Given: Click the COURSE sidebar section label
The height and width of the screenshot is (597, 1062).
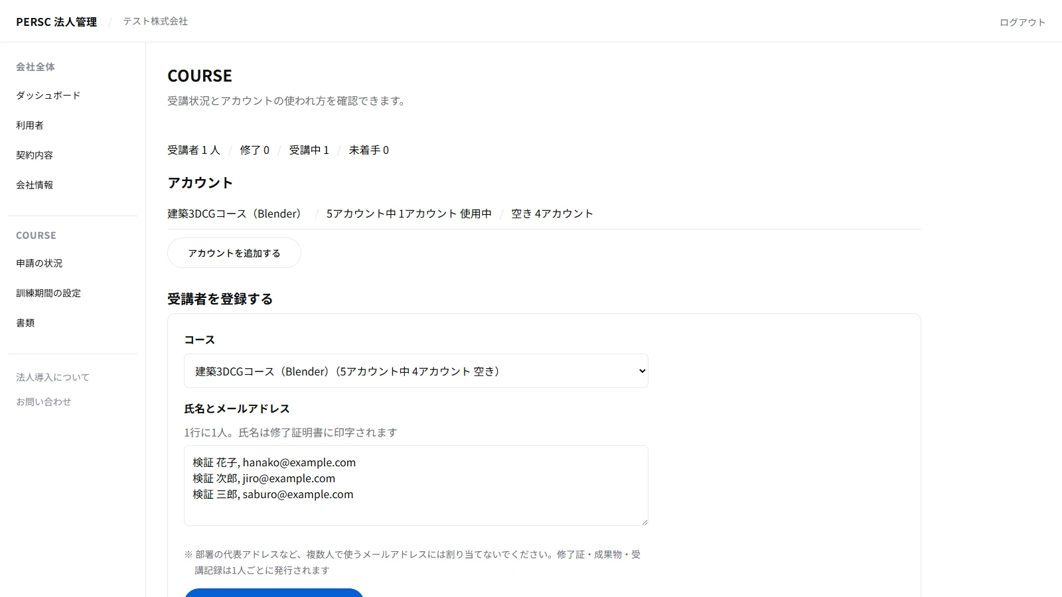Looking at the screenshot, I should (36, 235).
